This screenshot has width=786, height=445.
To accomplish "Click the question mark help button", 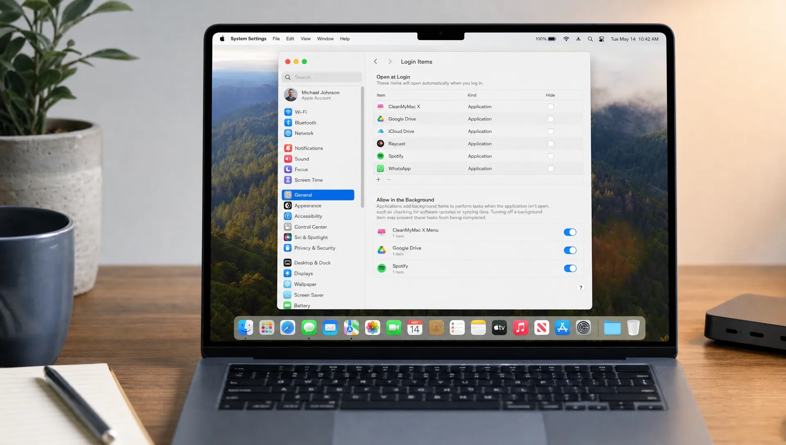I will [580, 288].
